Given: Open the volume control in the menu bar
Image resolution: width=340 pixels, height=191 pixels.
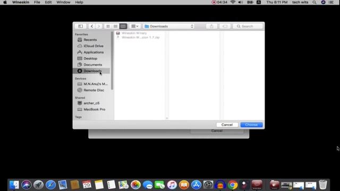Looking at the screenshot, I should (x=241, y=2).
